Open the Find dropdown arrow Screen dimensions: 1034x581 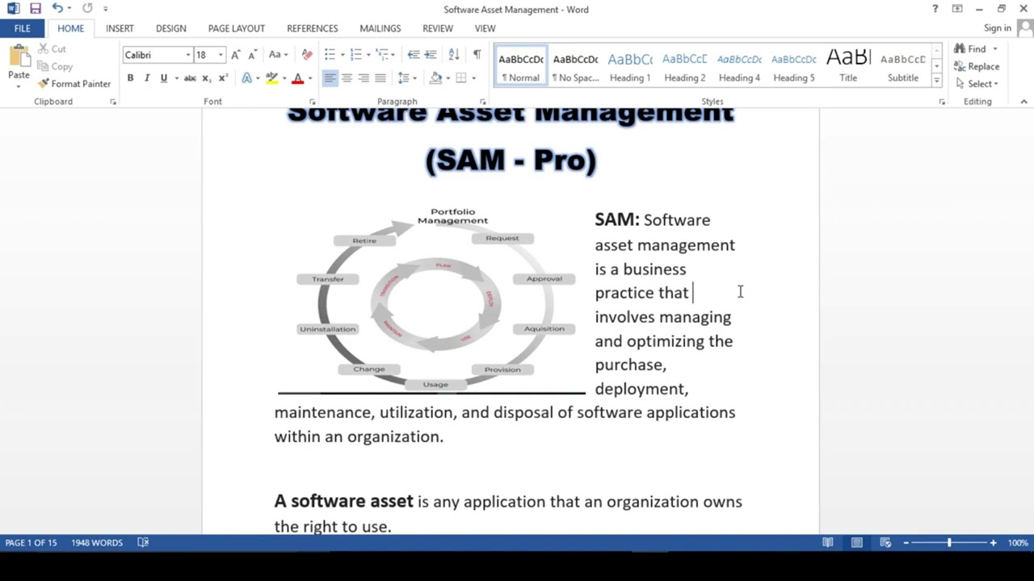coord(995,49)
